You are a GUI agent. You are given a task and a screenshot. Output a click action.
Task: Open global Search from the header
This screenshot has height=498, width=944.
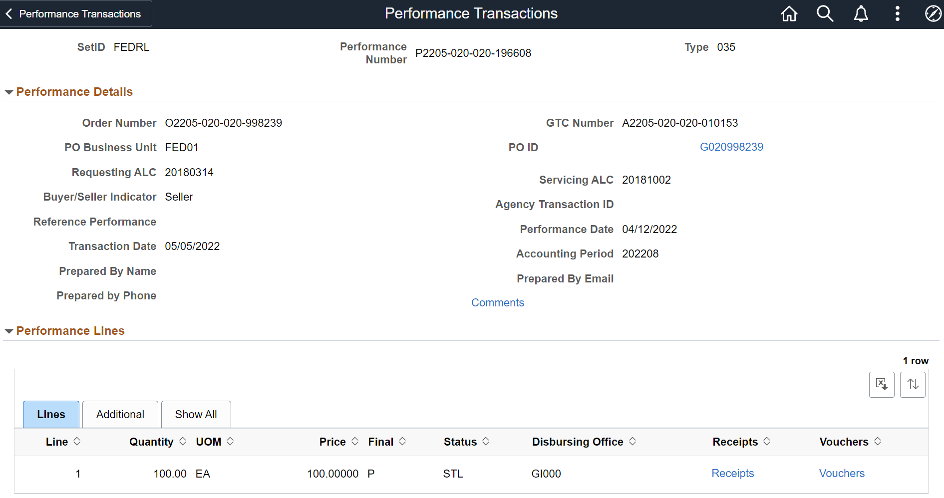825,13
